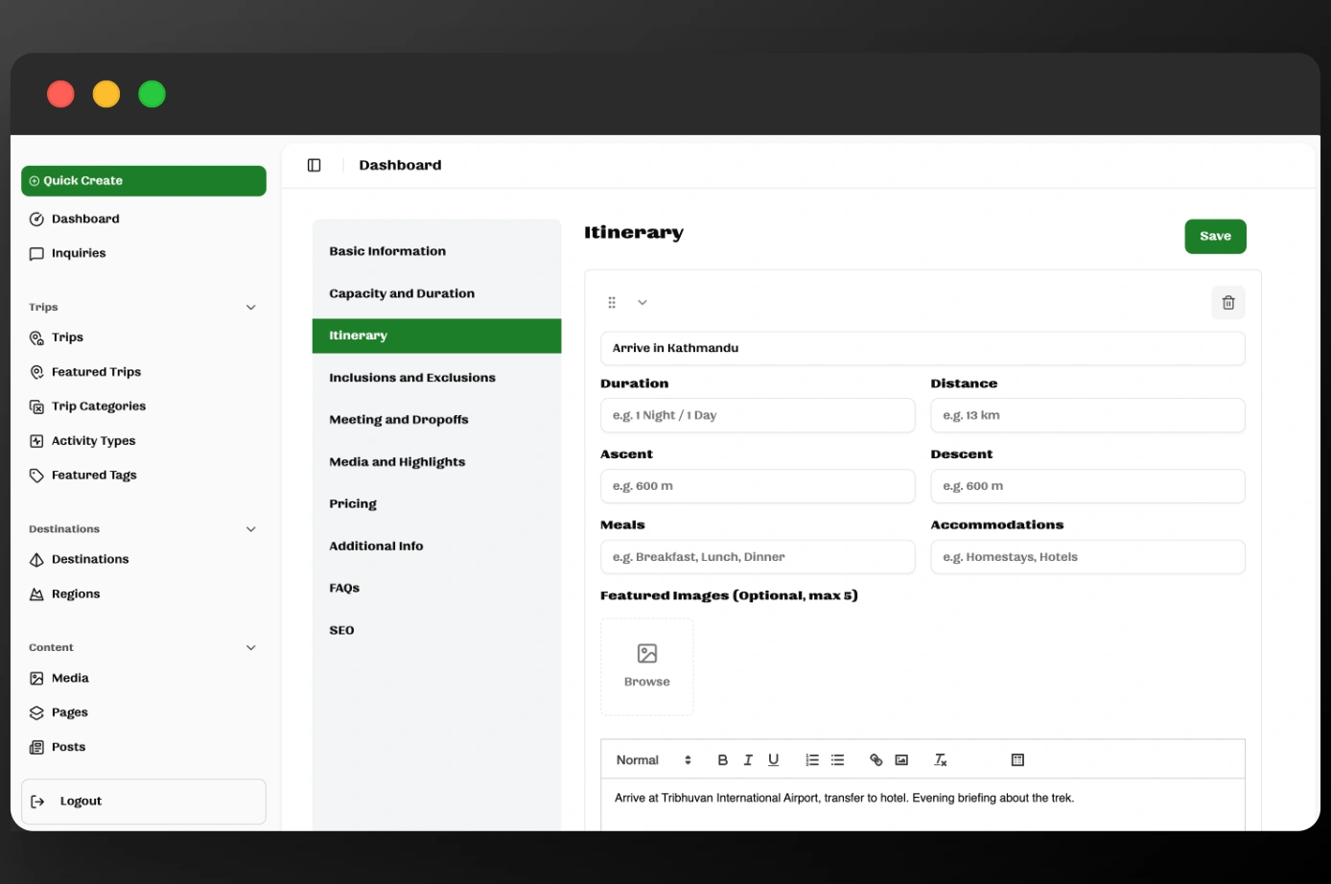This screenshot has width=1331, height=884.
Task: Collapse the Destinations sidebar section
Action: 251,529
